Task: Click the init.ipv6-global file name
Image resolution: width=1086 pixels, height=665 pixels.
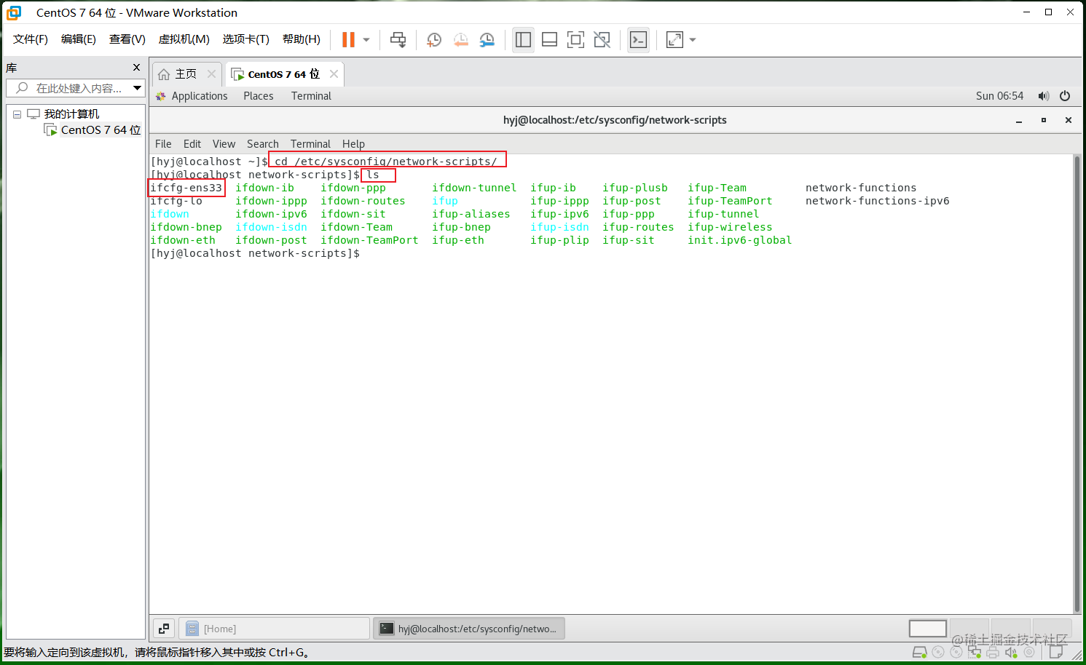Action: point(739,240)
